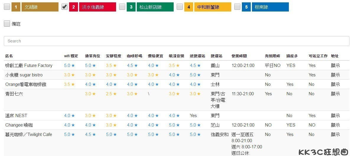The height and width of the screenshot is (156, 350).
Task: Click the 近捷運站 5.0 star rating for sugar bistro
Action: 195,75
